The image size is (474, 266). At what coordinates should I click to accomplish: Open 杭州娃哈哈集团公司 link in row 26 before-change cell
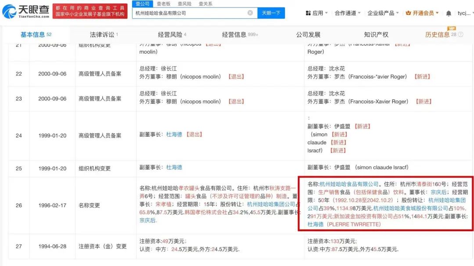271,204
